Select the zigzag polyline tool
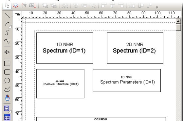The width and height of the screenshot is (183, 121). (7, 41)
